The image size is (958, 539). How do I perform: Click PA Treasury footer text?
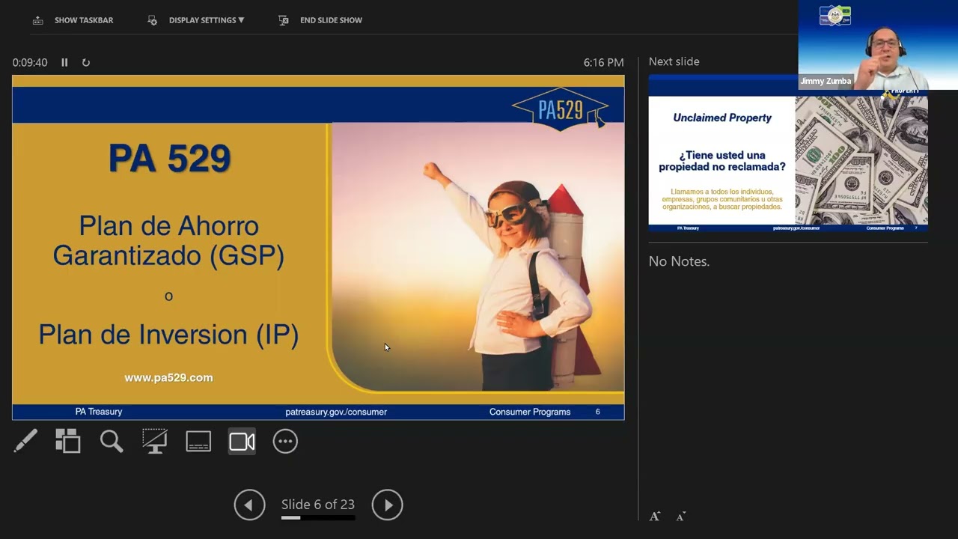pos(99,412)
